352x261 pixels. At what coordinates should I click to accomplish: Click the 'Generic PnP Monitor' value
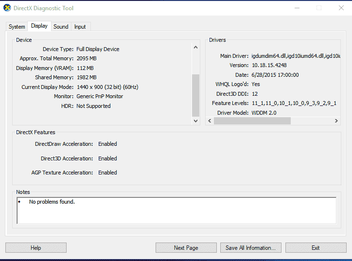100,96
